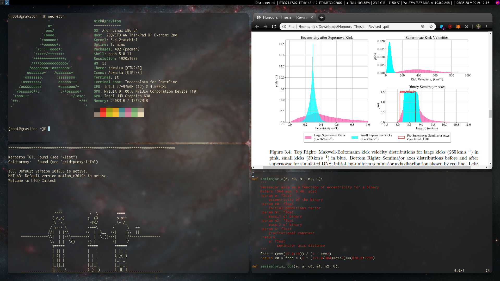Viewport: 500px width, 281px height.
Task: Close the Honours_Thesis__Revised tab
Action: (x=312, y=17)
